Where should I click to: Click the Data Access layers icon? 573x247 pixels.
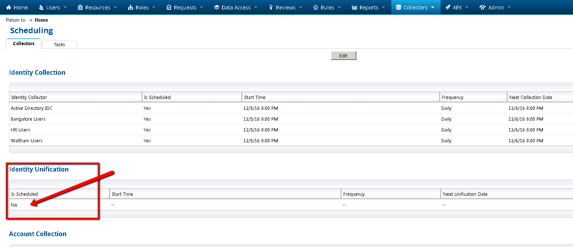pos(217,8)
